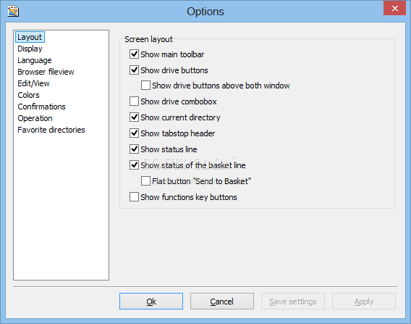Click the Ok button
This screenshot has width=411, height=324.
(151, 301)
